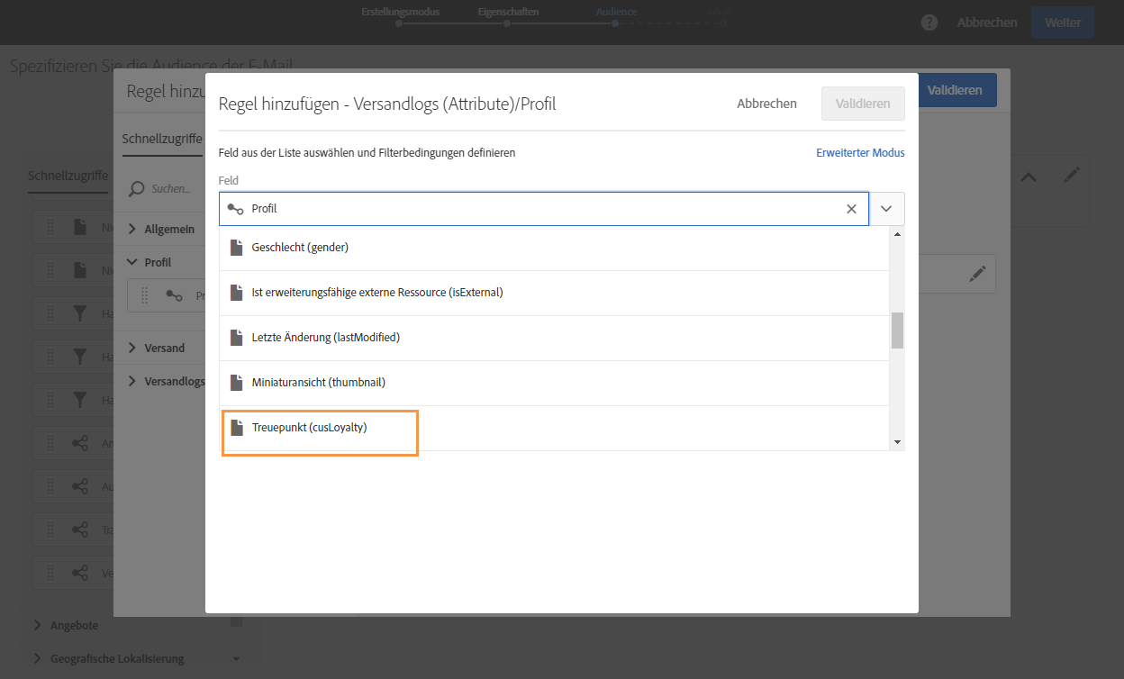Open the help question mark icon

click(x=929, y=23)
